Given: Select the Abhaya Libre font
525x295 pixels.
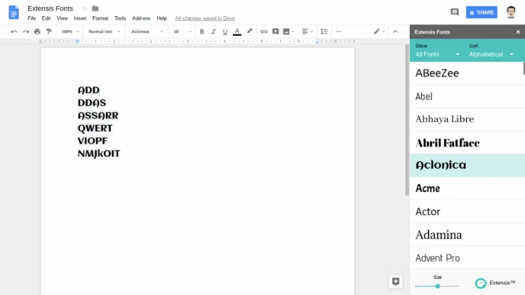Looking at the screenshot, I should tap(467, 119).
